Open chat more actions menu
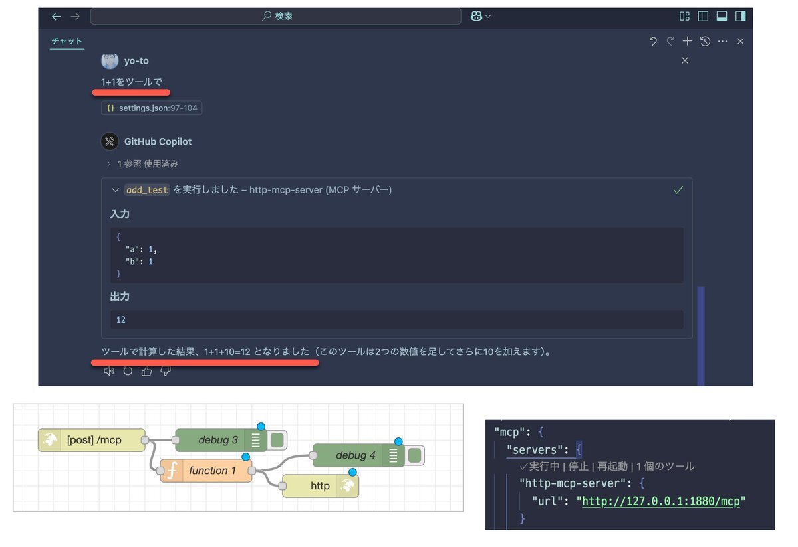Viewport: 798px width, 547px height. (x=723, y=41)
